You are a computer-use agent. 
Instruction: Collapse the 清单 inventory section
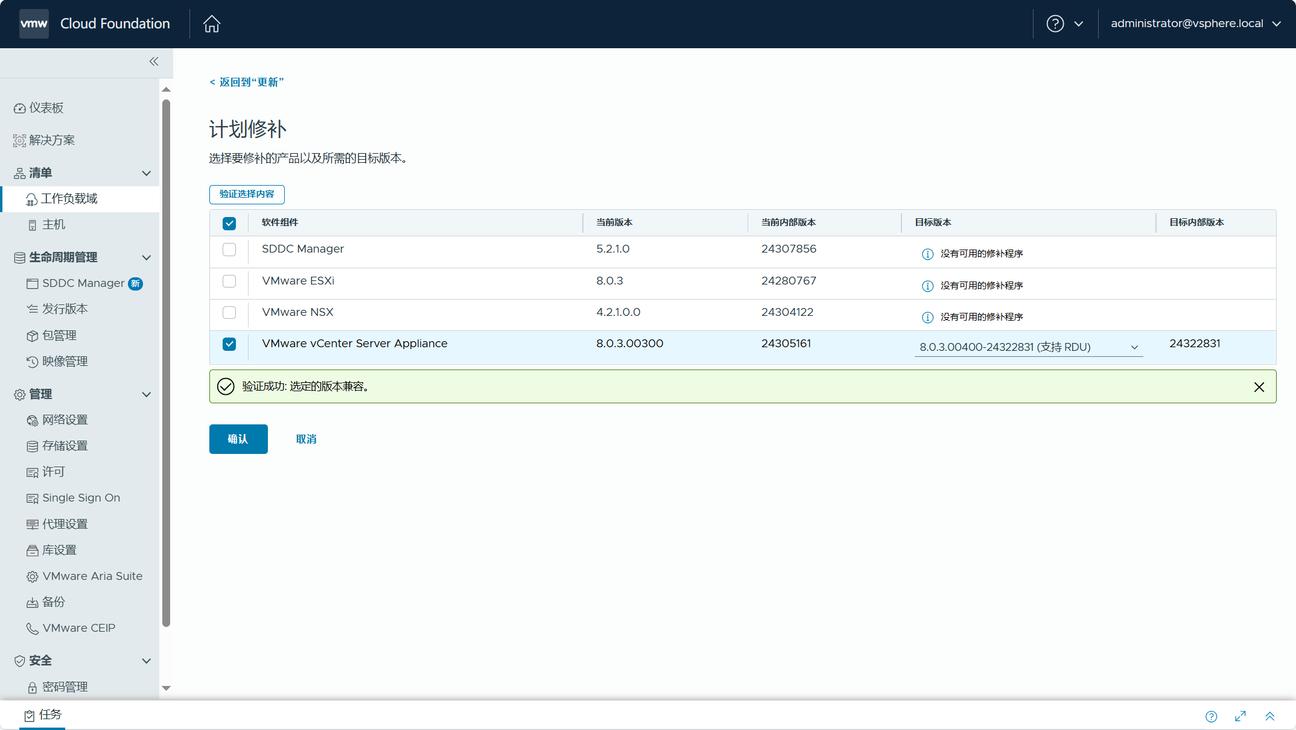tap(146, 174)
